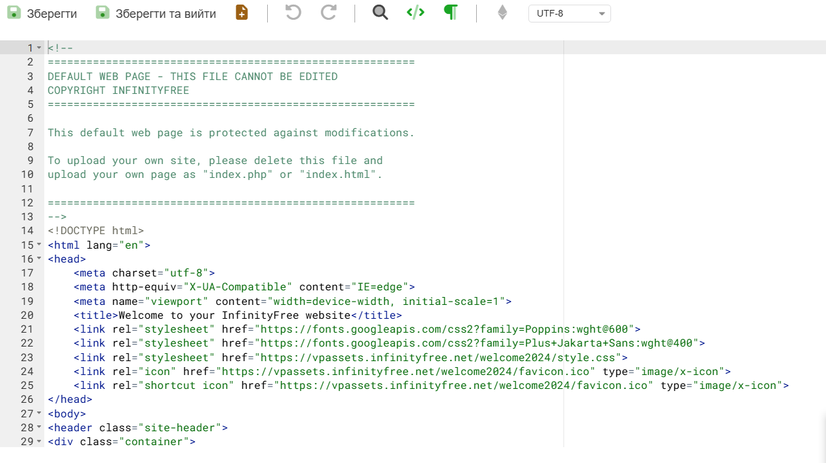Click the closing comment '-->' line

(57, 217)
